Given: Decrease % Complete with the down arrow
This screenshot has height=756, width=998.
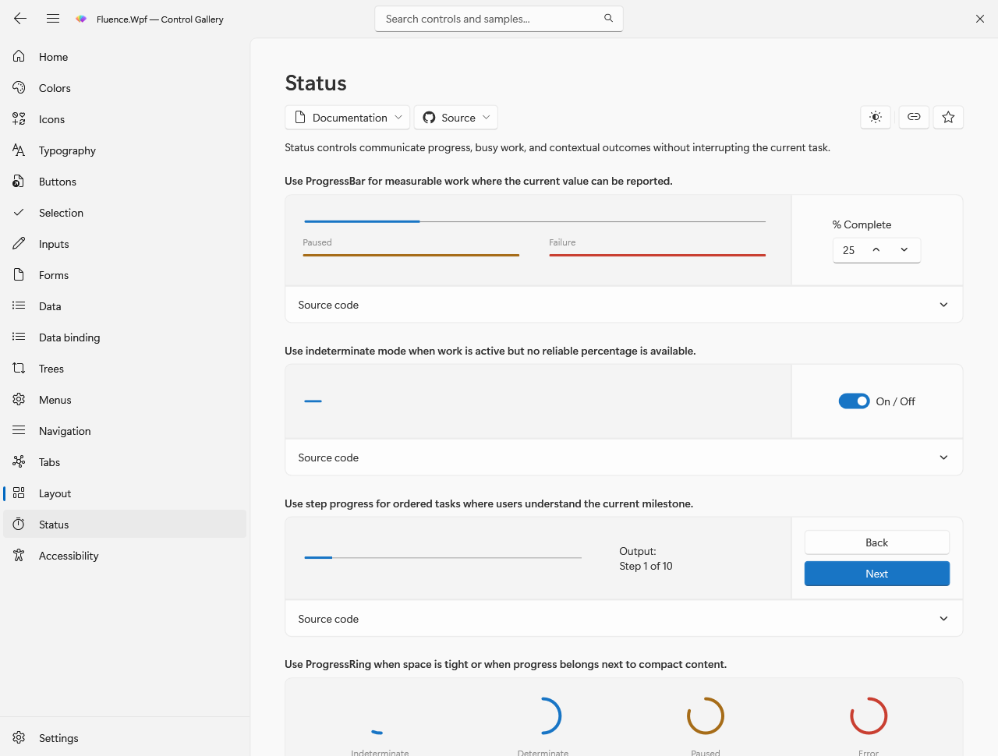Looking at the screenshot, I should click(x=904, y=250).
